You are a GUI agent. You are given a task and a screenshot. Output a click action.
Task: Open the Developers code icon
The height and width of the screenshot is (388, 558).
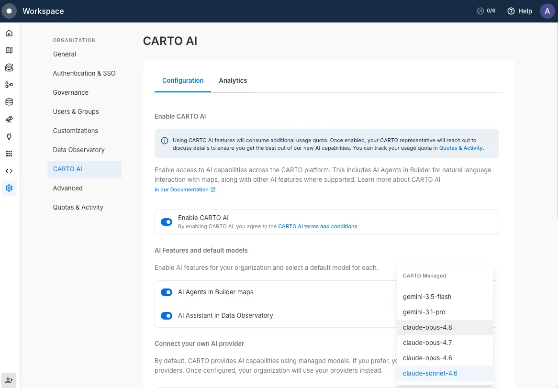click(x=9, y=171)
